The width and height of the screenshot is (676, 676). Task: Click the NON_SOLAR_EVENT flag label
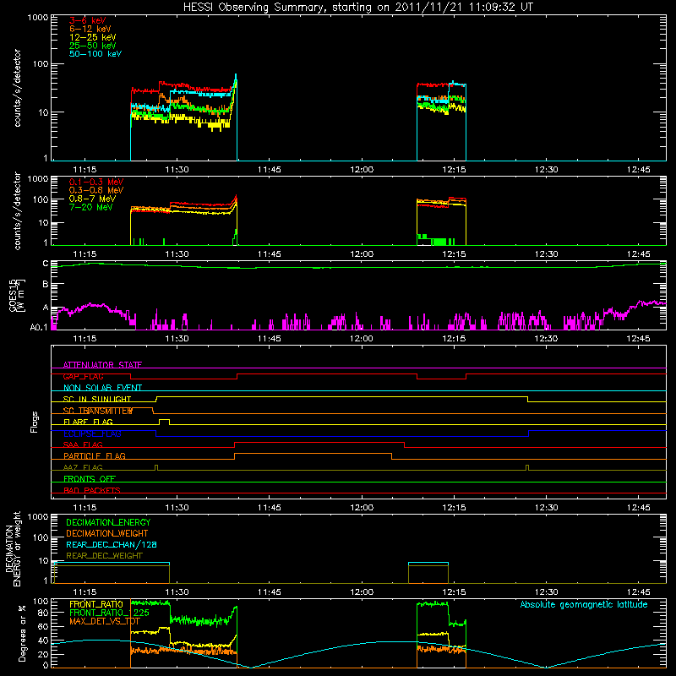click(x=102, y=388)
